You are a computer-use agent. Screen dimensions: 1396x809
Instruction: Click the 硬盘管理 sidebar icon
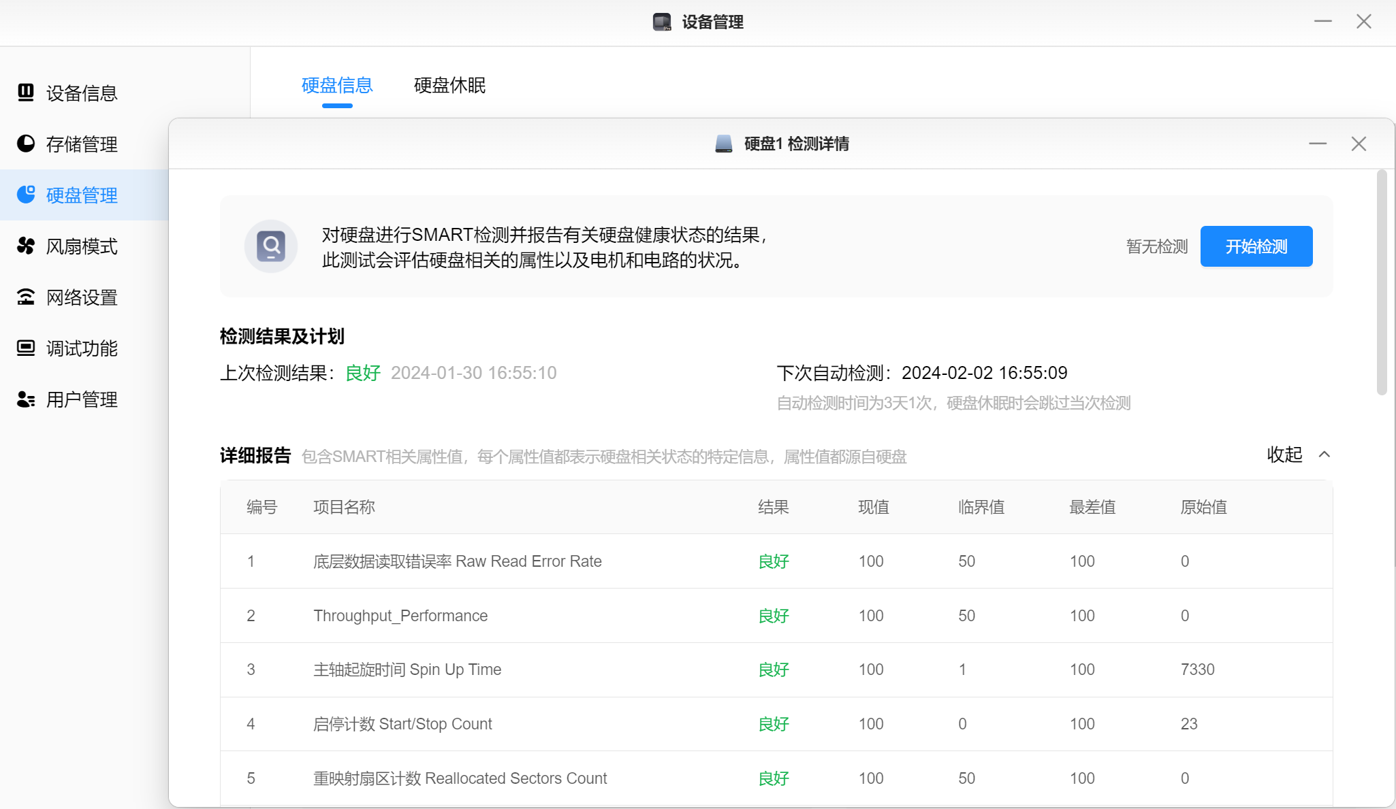(26, 195)
